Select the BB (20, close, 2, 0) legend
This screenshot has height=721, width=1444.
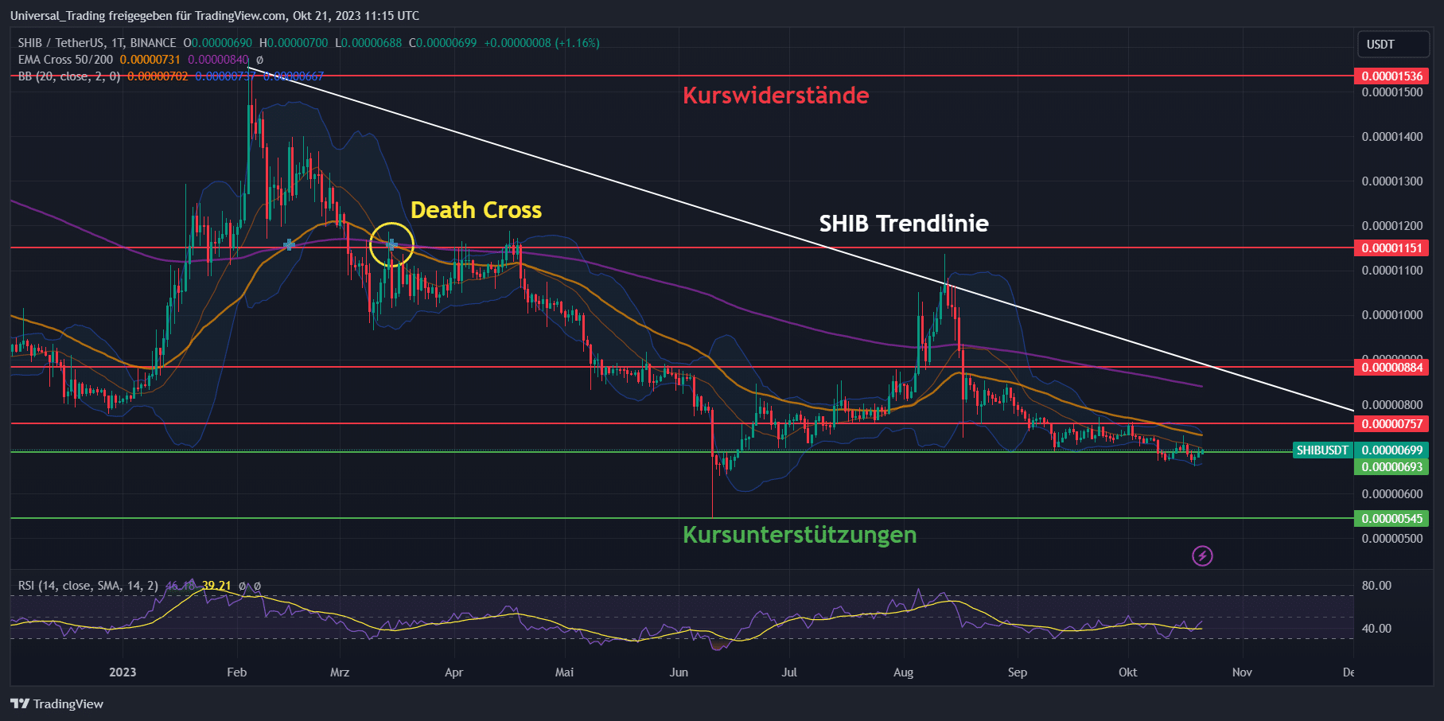point(69,76)
